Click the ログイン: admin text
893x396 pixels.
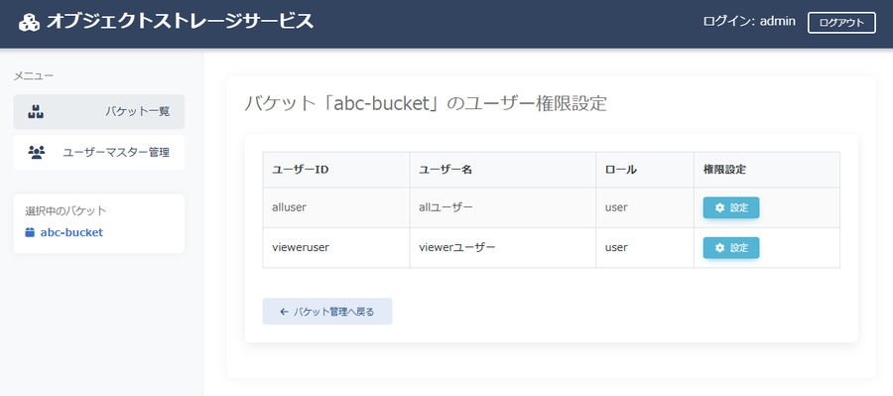click(x=749, y=22)
